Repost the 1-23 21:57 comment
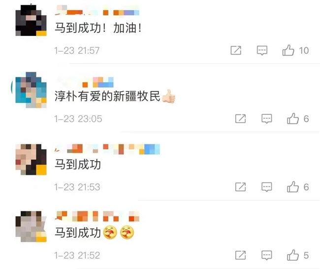This screenshot has height=269, width=320. pyautogui.click(x=236, y=50)
